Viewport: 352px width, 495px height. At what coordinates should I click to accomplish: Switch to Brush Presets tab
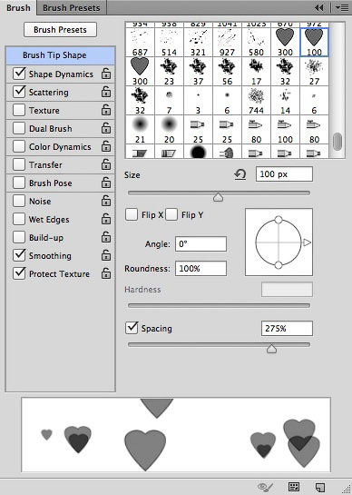pos(72,7)
